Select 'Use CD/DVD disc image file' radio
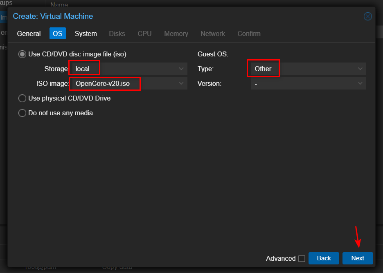This screenshot has width=383, height=273. (x=22, y=54)
